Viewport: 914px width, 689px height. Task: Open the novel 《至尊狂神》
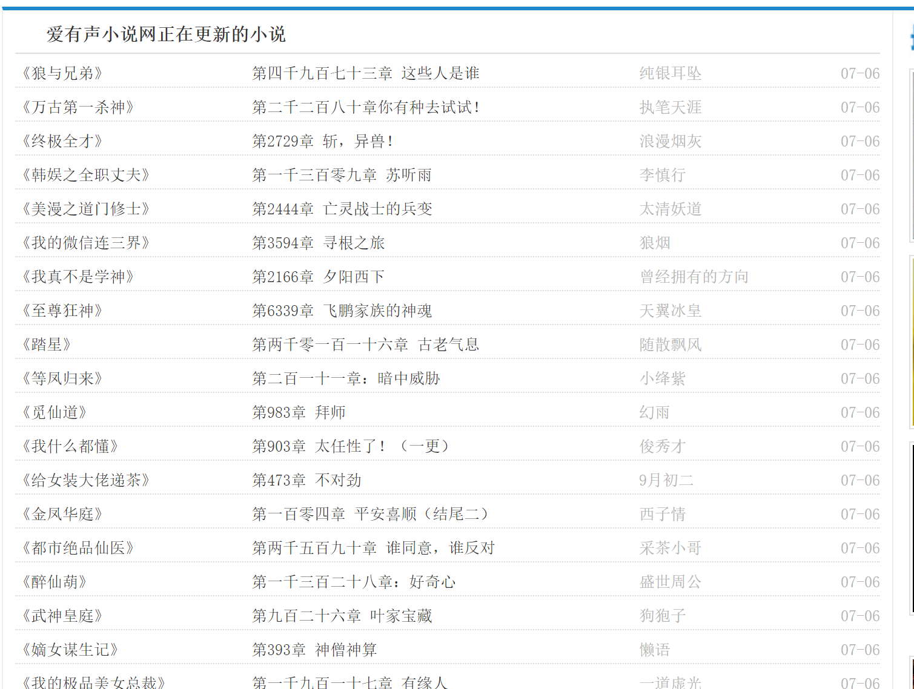[x=63, y=311]
